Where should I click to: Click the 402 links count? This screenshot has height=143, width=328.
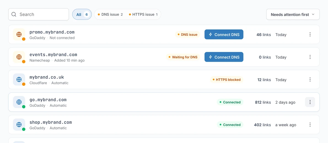point(262,125)
